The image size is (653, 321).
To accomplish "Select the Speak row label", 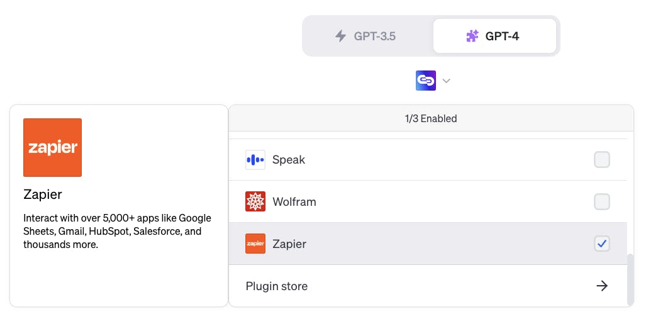I will tap(289, 160).
